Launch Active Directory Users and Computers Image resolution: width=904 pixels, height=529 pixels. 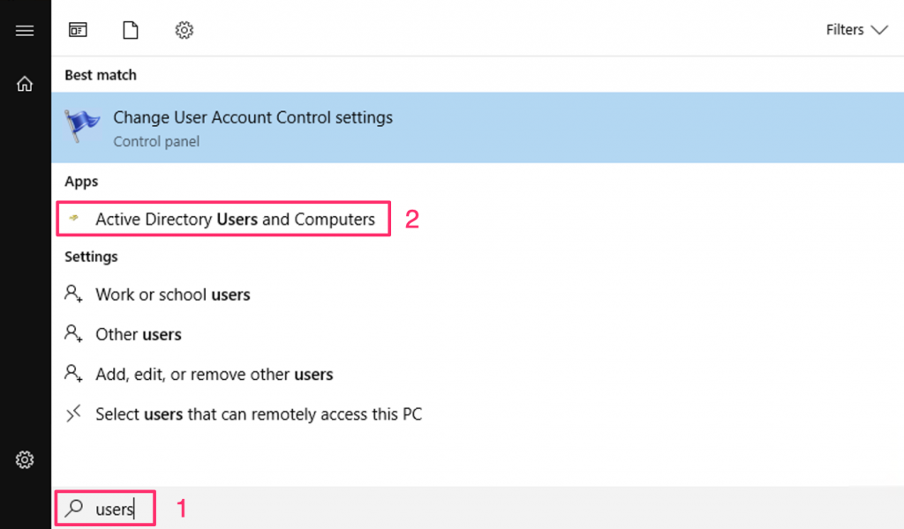(x=235, y=219)
